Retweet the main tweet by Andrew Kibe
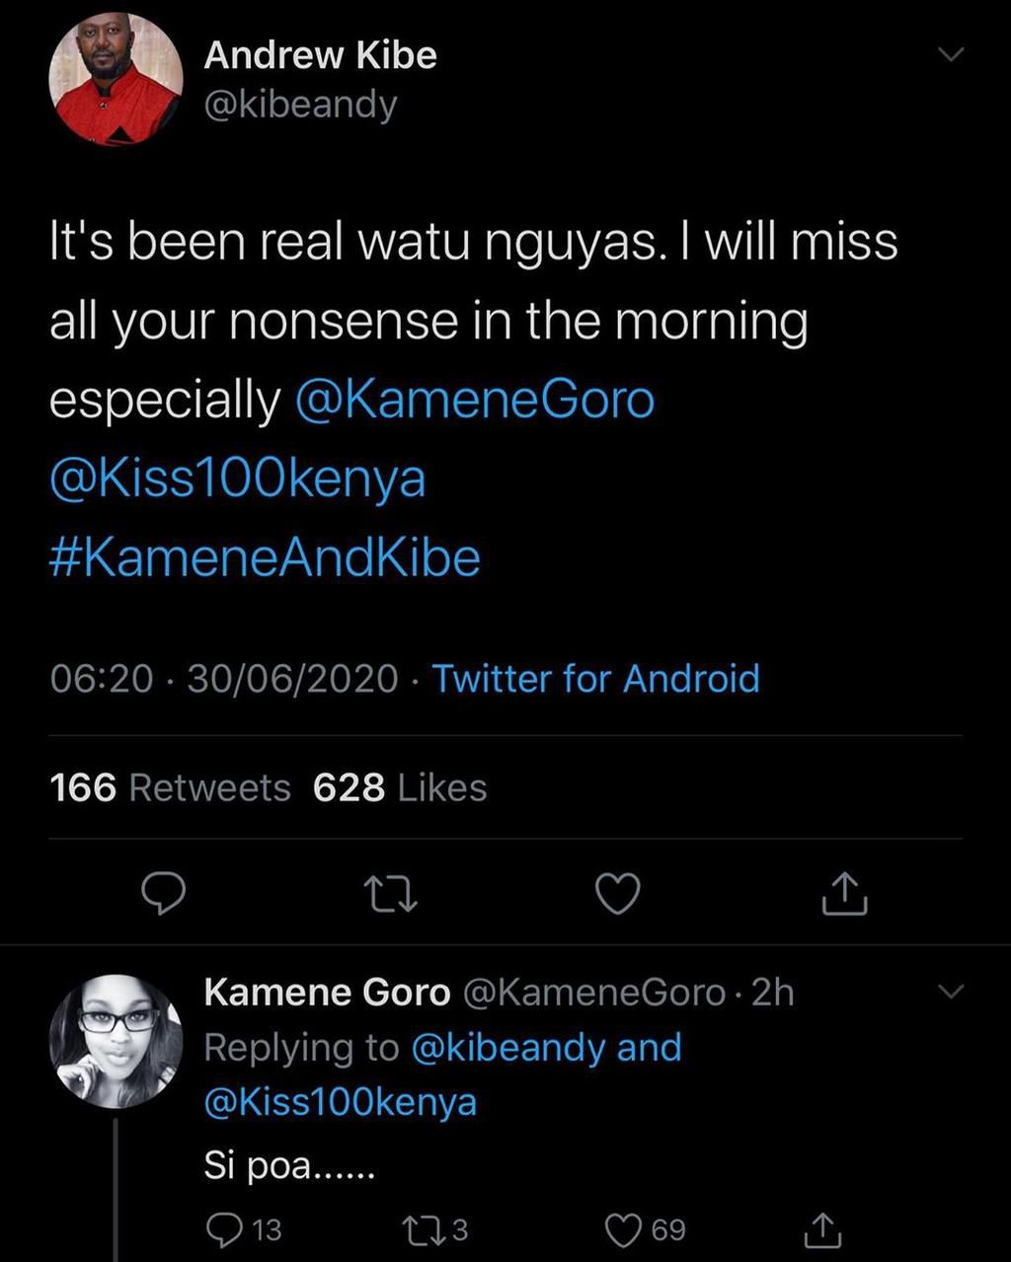The height and width of the screenshot is (1262, 1011). pos(391,895)
